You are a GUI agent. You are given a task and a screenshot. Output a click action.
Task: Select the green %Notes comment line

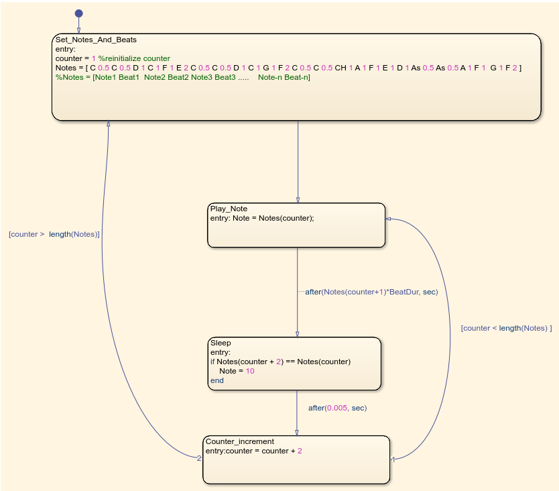click(x=182, y=77)
